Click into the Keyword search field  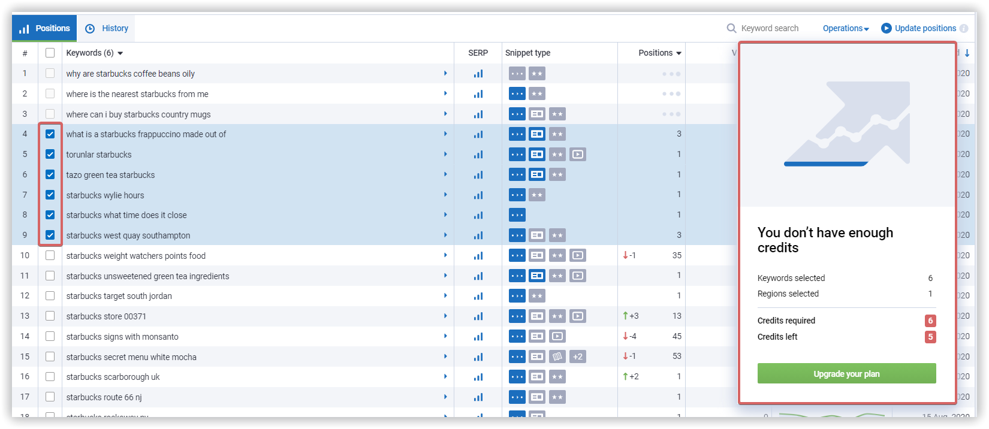(x=770, y=28)
